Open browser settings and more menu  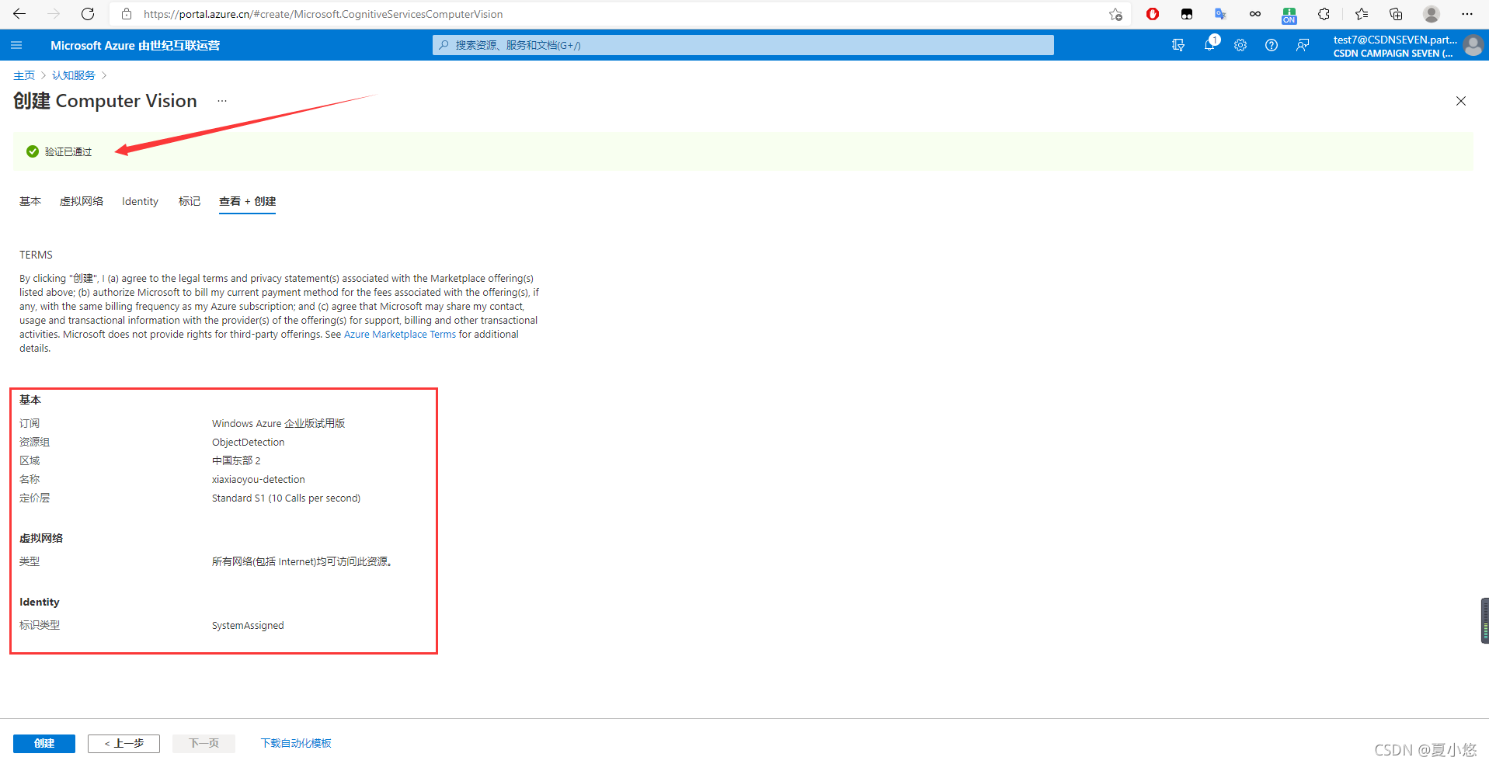1466,14
